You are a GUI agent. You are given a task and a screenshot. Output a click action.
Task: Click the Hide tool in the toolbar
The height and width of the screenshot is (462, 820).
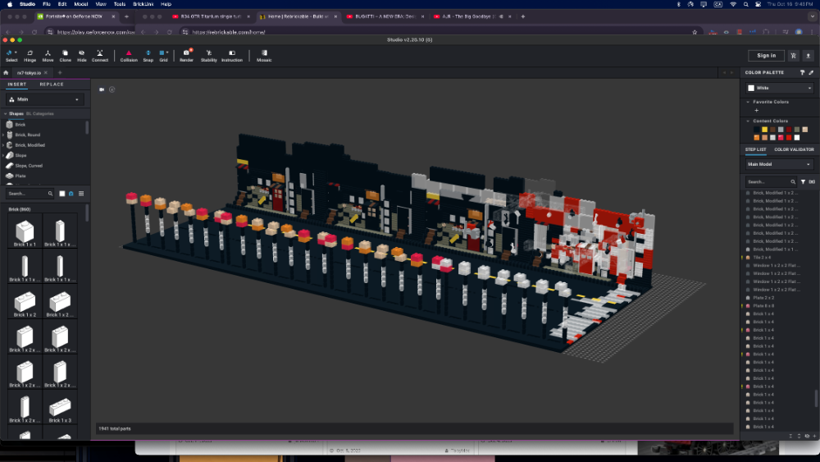[x=81, y=56]
